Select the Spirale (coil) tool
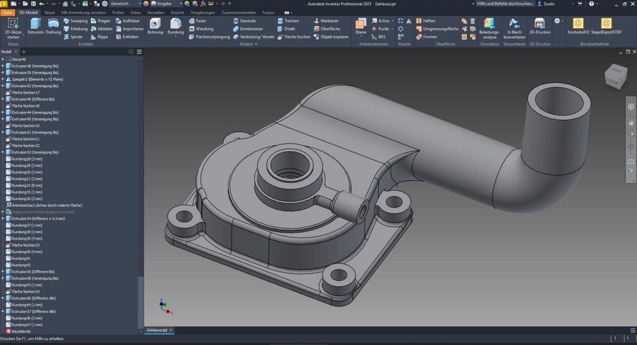Viewport: 637px width, 345px height. (73, 37)
